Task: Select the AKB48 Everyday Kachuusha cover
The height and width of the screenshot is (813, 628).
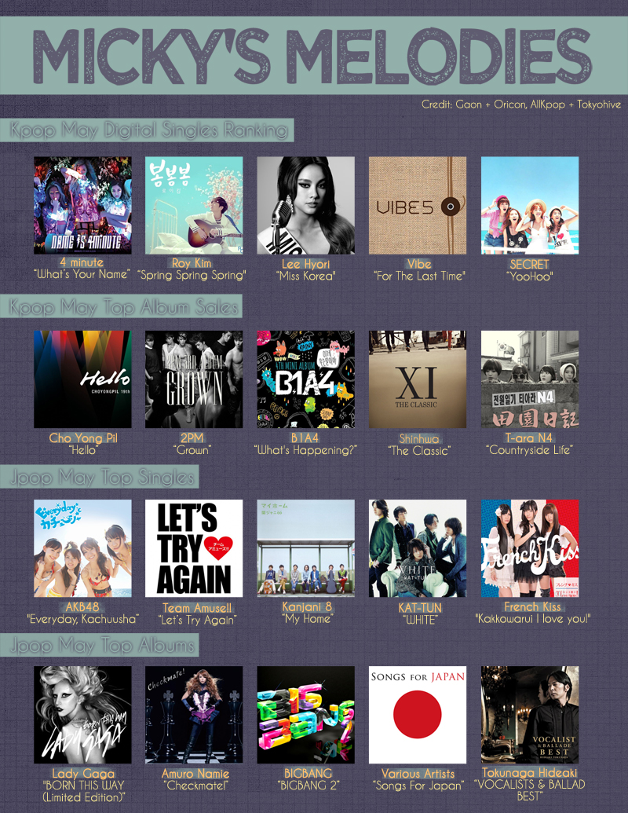Action: click(x=82, y=548)
